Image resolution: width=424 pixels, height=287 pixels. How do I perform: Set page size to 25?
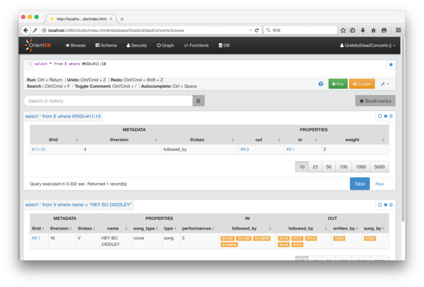(315, 167)
